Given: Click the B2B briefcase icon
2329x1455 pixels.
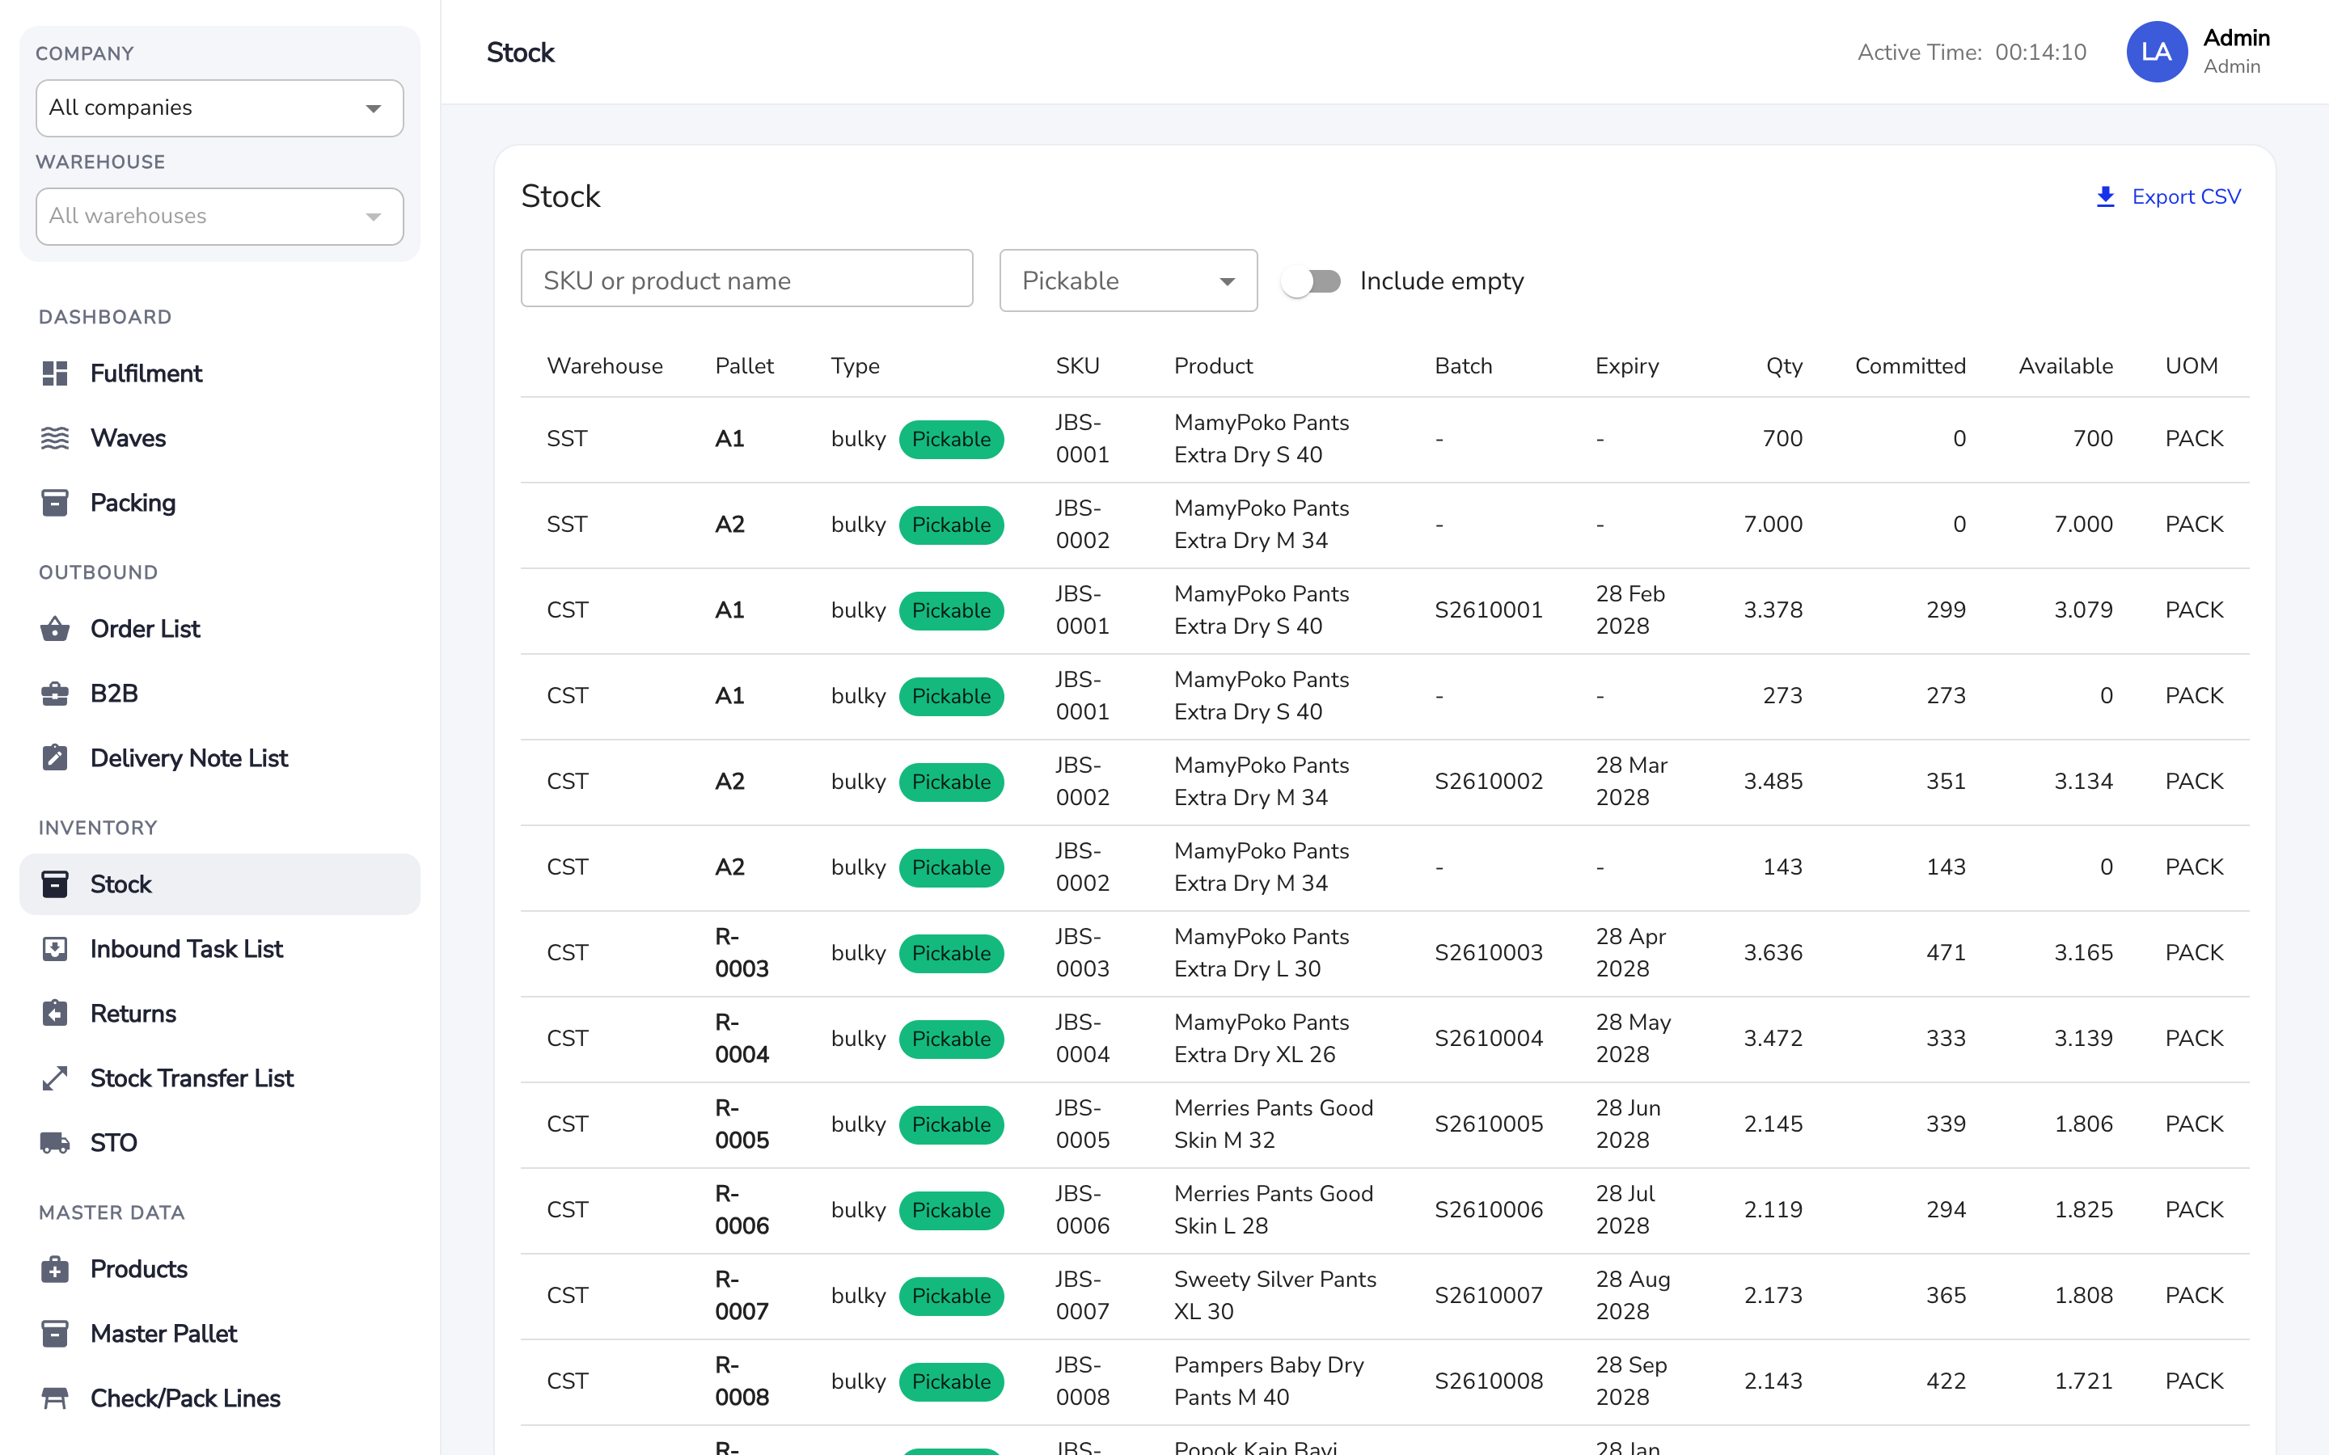Looking at the screenshot, I should [x=55, y=694].
